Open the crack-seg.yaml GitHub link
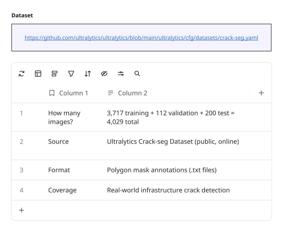The height and width of the screenshot is (232, 283). (141, 38)
